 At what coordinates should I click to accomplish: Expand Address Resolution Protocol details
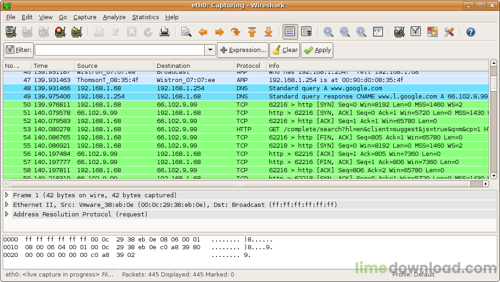6,214
